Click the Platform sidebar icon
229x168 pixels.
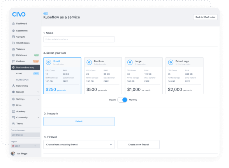coord(13,61)
